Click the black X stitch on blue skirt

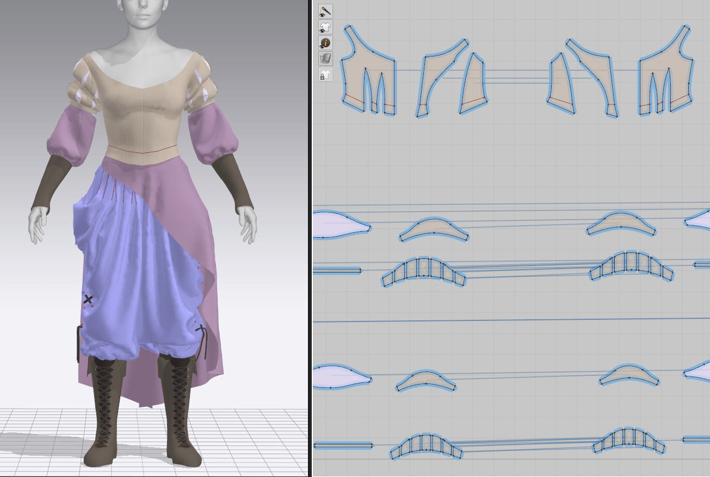(x=88, y=299)
